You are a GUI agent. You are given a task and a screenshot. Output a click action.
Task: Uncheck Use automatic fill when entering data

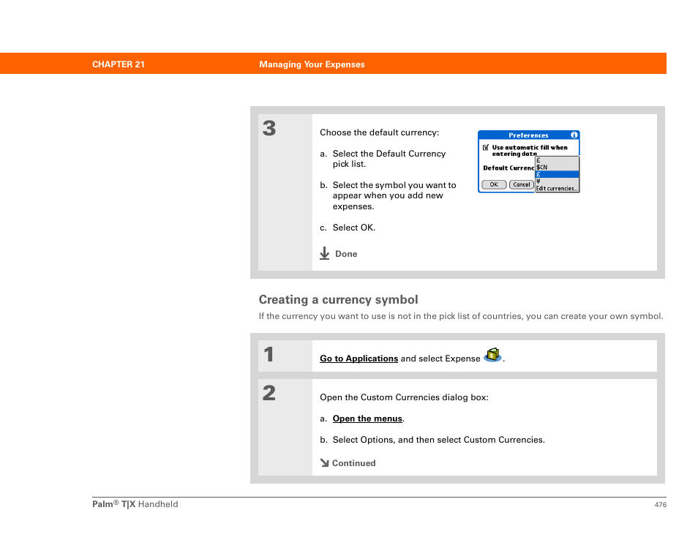tap(486, 147)
